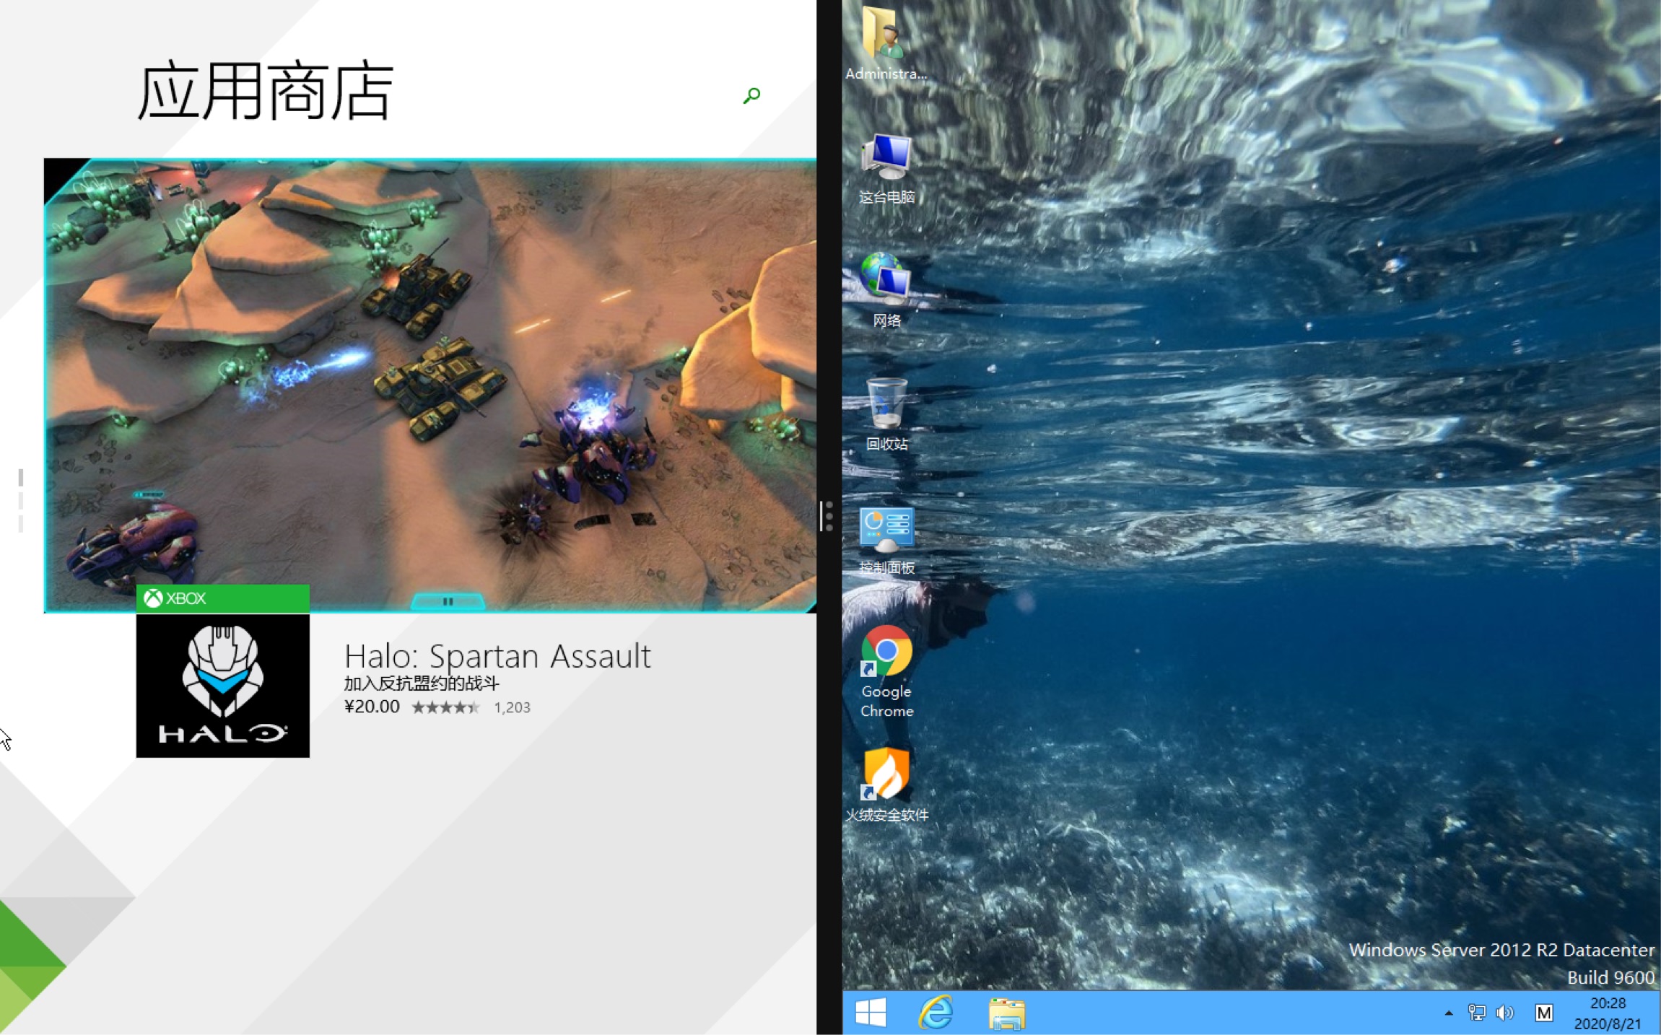Click the date/time display in taskbar
The width and height of the screenshot is (1661, 1035).
coord(1608,1013)
